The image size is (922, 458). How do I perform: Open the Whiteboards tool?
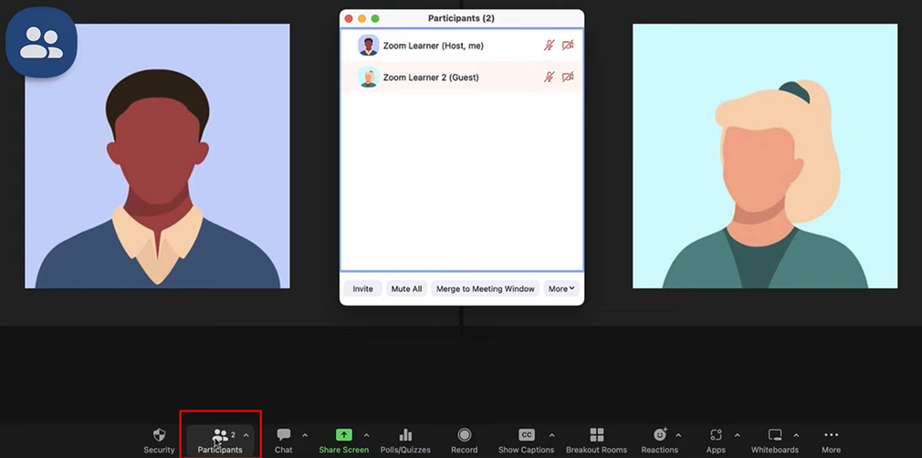coord(775,436)
